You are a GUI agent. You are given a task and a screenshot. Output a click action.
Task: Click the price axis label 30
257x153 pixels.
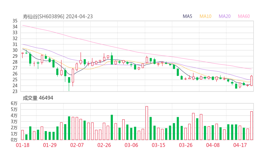[x=15, y=50]
